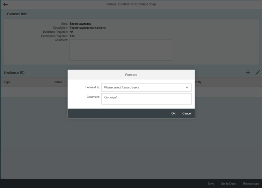The width and height of the screenshot is (262, 188).
Task: Sort by the Type column header
Action: pyautogui.click(x=7, y=82)
